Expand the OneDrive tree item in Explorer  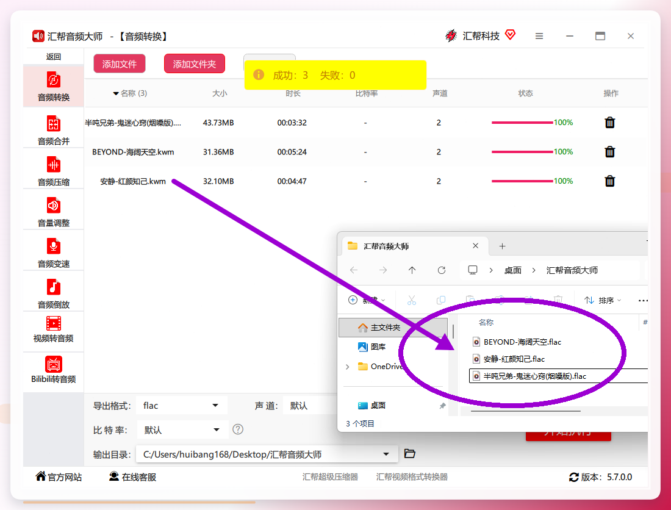click(348, 367)
